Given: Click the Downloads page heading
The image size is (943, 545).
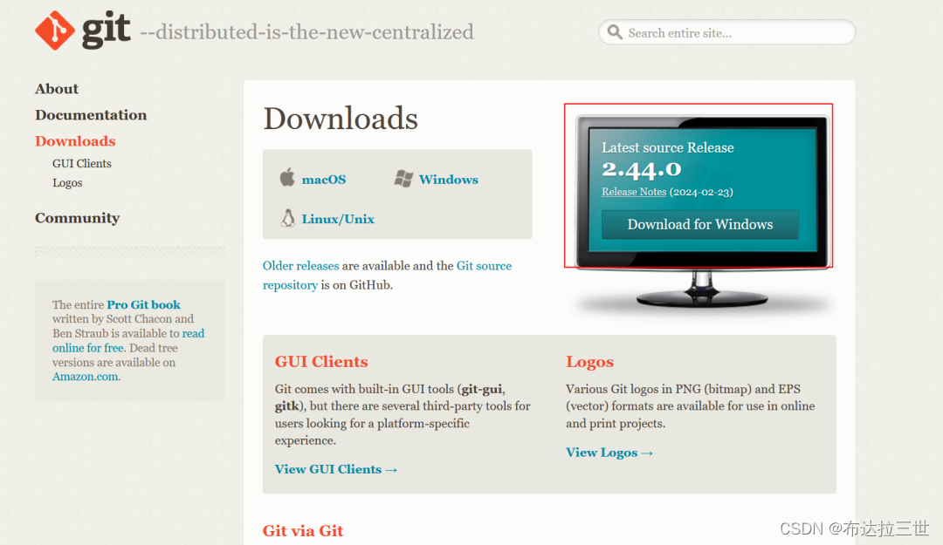Looking at the screenshot, I should (341, 119).
